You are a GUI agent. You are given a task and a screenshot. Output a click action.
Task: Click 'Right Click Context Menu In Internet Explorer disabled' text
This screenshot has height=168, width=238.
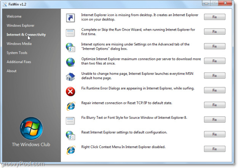(x=123, y=147)
